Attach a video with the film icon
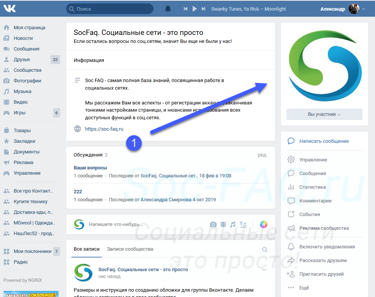The height and width of the screenshot is (297, 375). pos(223,224)
